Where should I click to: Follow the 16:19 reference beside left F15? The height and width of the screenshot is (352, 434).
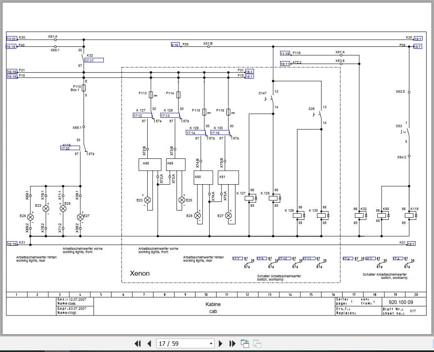point(12,76)
